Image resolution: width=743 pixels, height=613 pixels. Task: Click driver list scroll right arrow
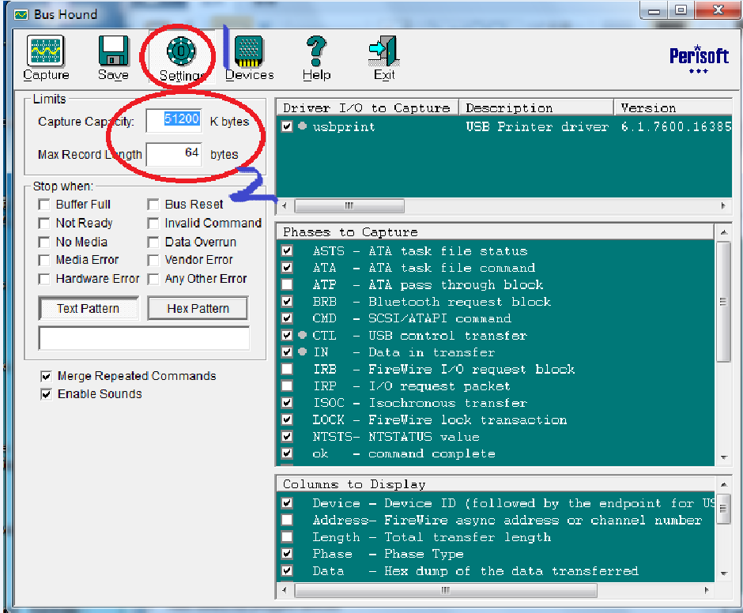pos(723,205)
